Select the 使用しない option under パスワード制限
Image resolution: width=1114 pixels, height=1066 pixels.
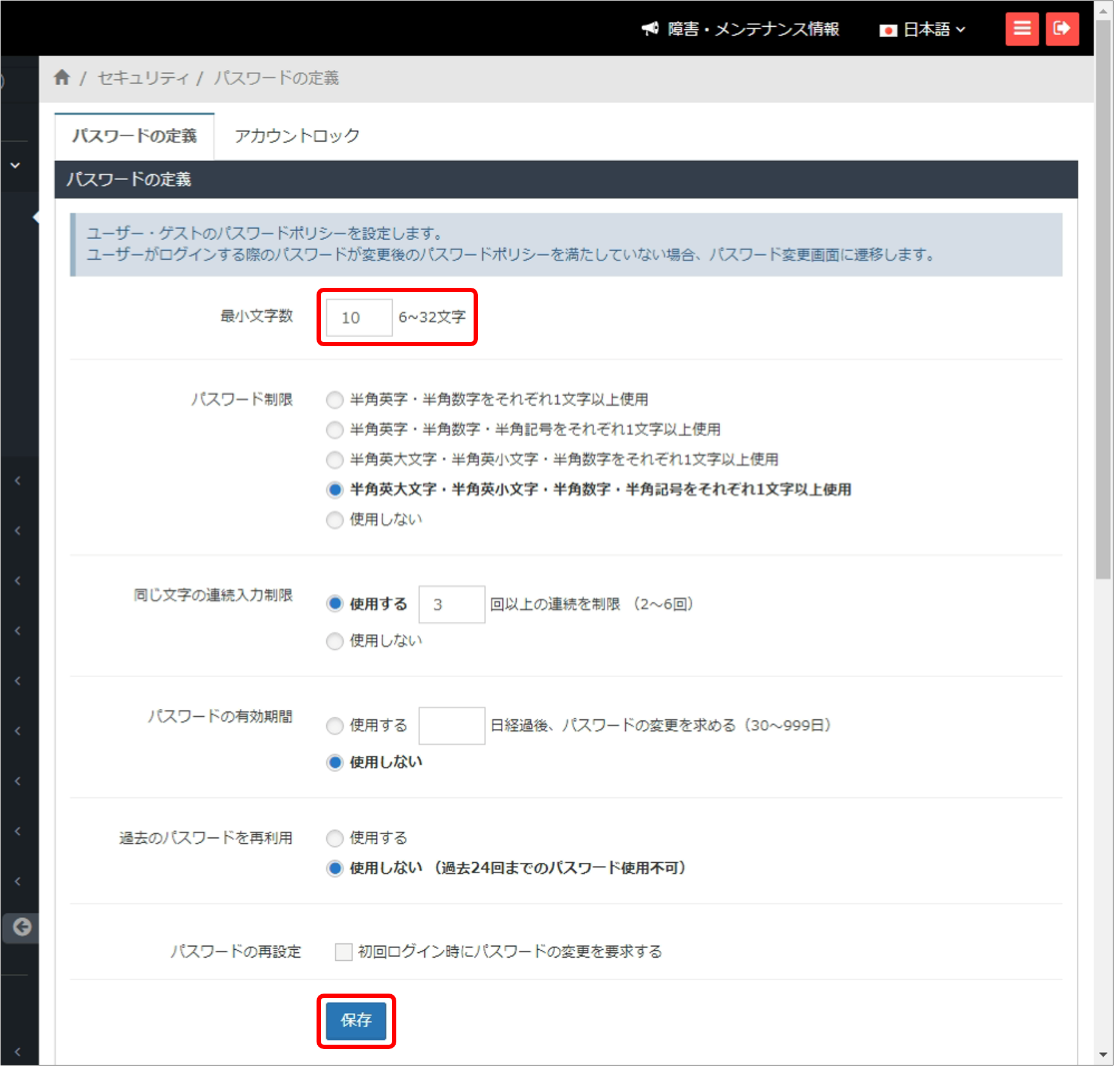click(x=334, y=520)
